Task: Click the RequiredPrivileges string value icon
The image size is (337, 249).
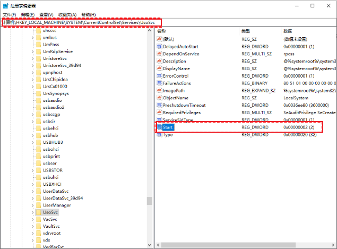Action: pyautogui.click(x=159, y=113)
